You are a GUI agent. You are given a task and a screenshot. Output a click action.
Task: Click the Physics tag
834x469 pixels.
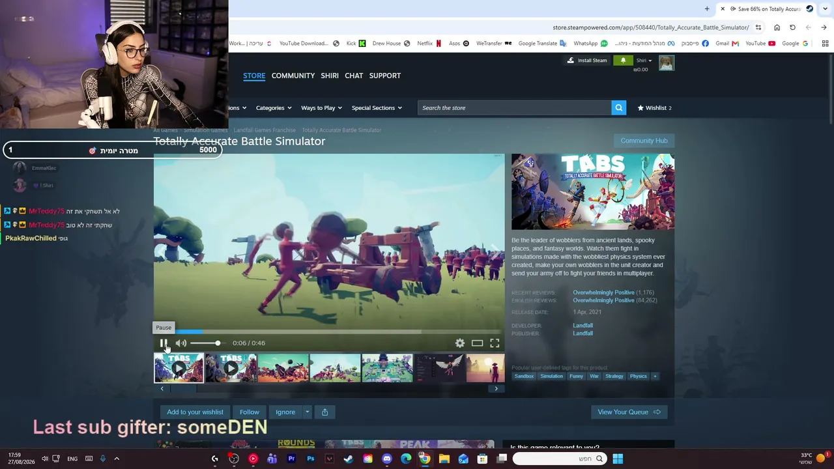coord(639,376)
